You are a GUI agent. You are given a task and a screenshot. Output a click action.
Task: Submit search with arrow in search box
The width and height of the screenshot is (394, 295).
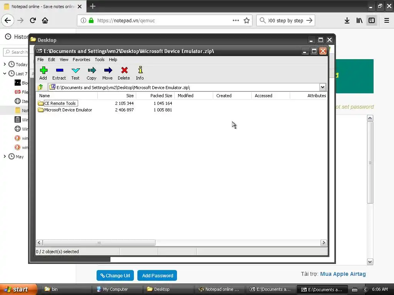310,20
